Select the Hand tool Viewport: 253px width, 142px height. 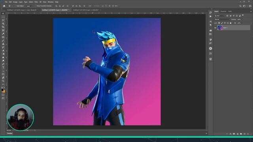coord(3,78)
